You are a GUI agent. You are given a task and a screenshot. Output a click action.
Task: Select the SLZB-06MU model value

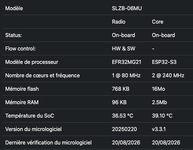pos(127,9)
